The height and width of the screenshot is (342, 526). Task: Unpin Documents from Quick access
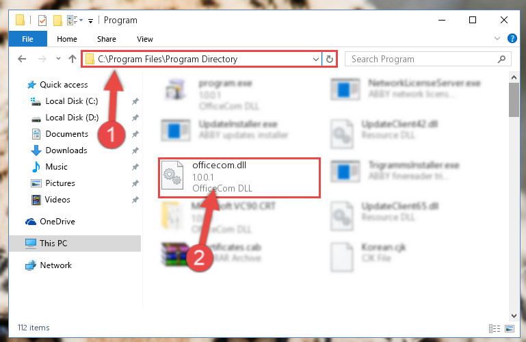coord(135,134)
